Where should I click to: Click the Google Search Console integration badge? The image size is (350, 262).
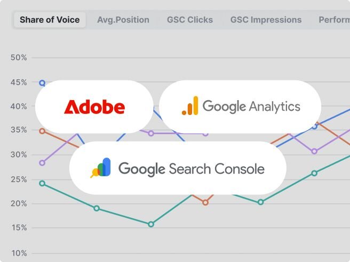pyautogui.click(x=178, y=168)
